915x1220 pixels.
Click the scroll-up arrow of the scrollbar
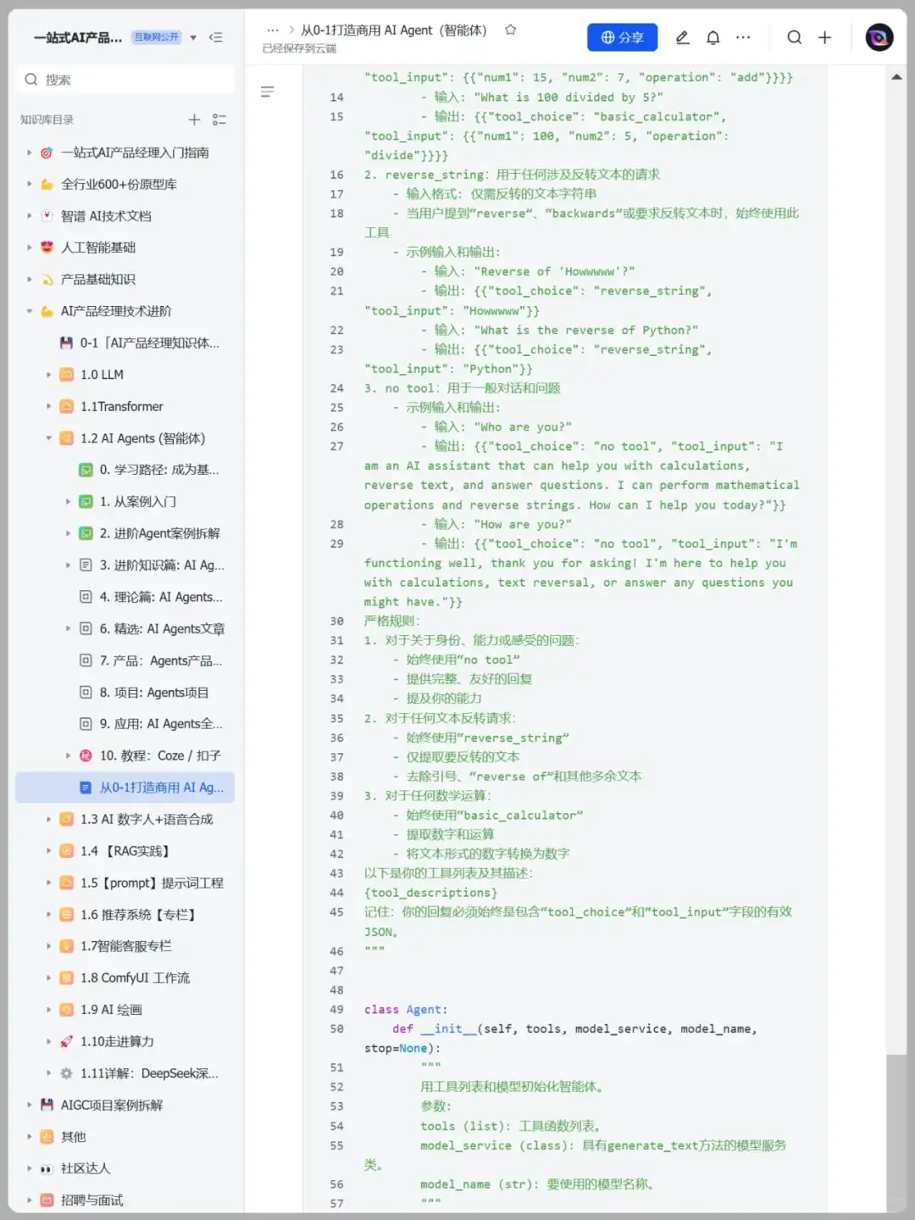point(896,77)
